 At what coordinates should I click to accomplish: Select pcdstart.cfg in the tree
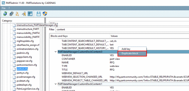pyautogui.click(x=23, y=81)
